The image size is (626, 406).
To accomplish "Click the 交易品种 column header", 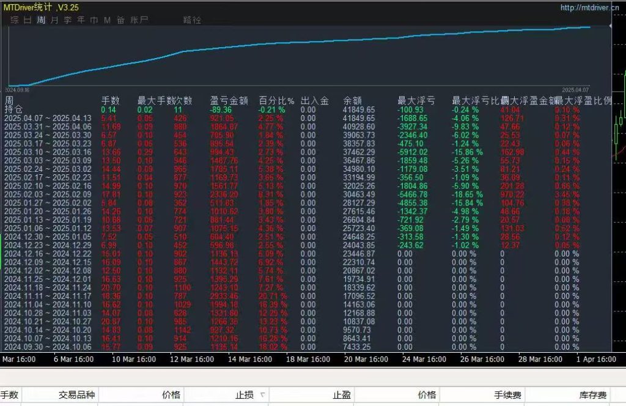I will click(x=76, y=396).
